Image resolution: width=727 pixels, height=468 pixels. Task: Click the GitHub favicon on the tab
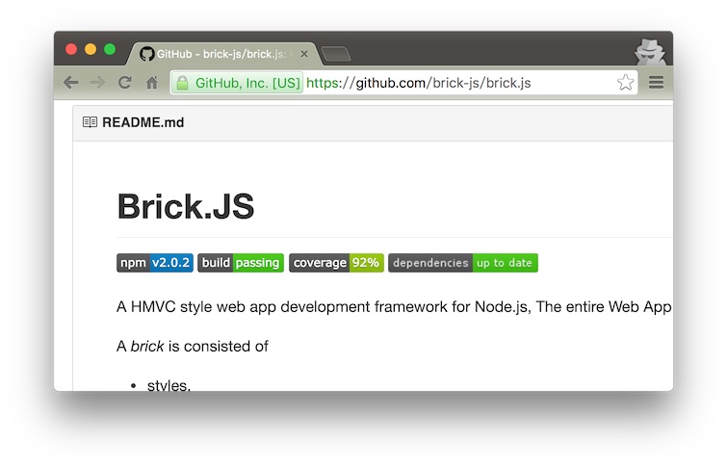147,54
